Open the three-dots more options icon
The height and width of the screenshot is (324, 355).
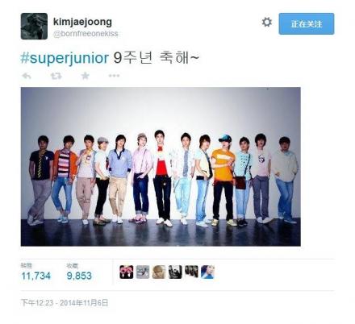(x=114, y=76)
